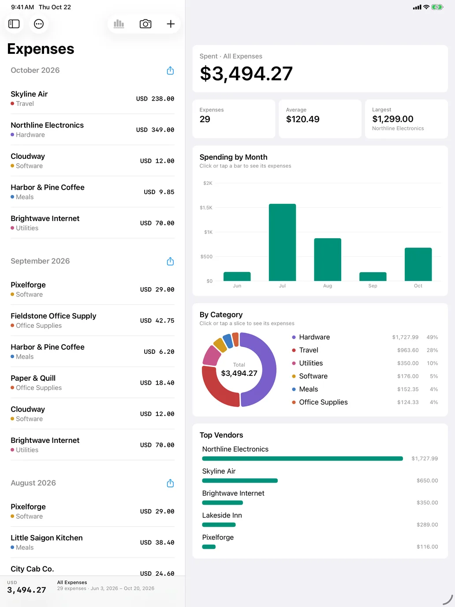Select the Office Supplies category legend row
The image size is (455, 607).
click(x=365, y=402)
